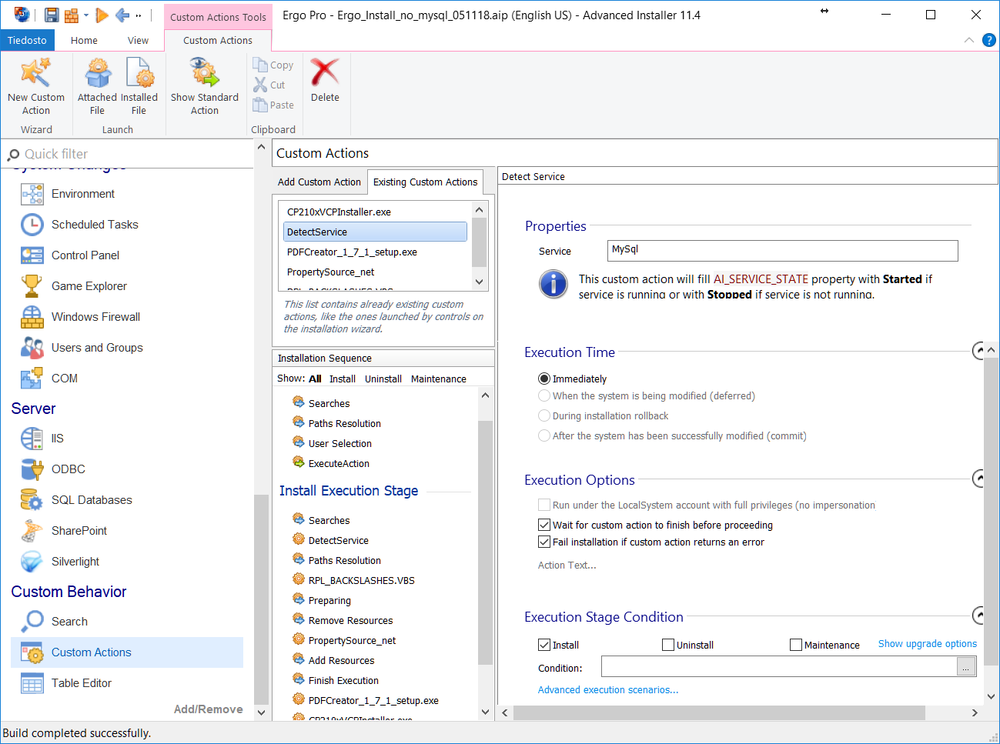Switch to Add Custom Action tab
The image size is (1000, 744).
coord(319,182)
